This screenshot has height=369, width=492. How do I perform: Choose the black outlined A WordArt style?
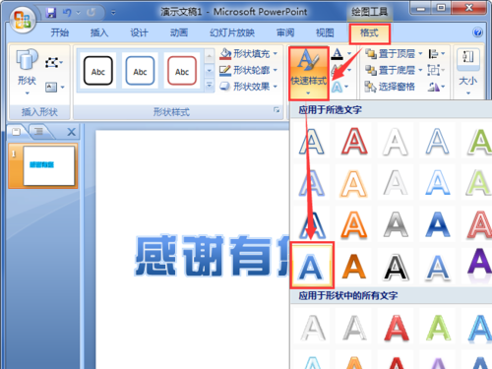click(x=396, y=267)
